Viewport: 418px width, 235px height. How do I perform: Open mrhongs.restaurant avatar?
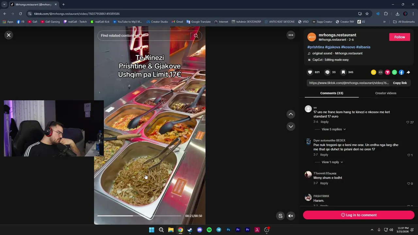tap(312, 37)
